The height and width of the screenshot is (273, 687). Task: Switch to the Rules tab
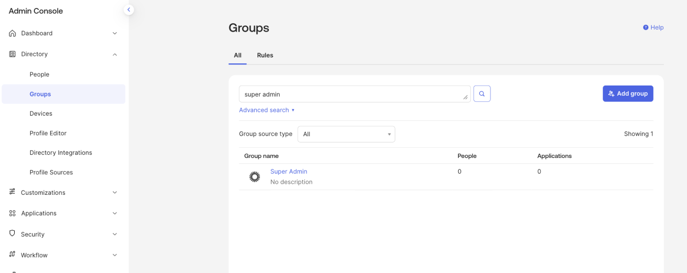tap(265, 55)
